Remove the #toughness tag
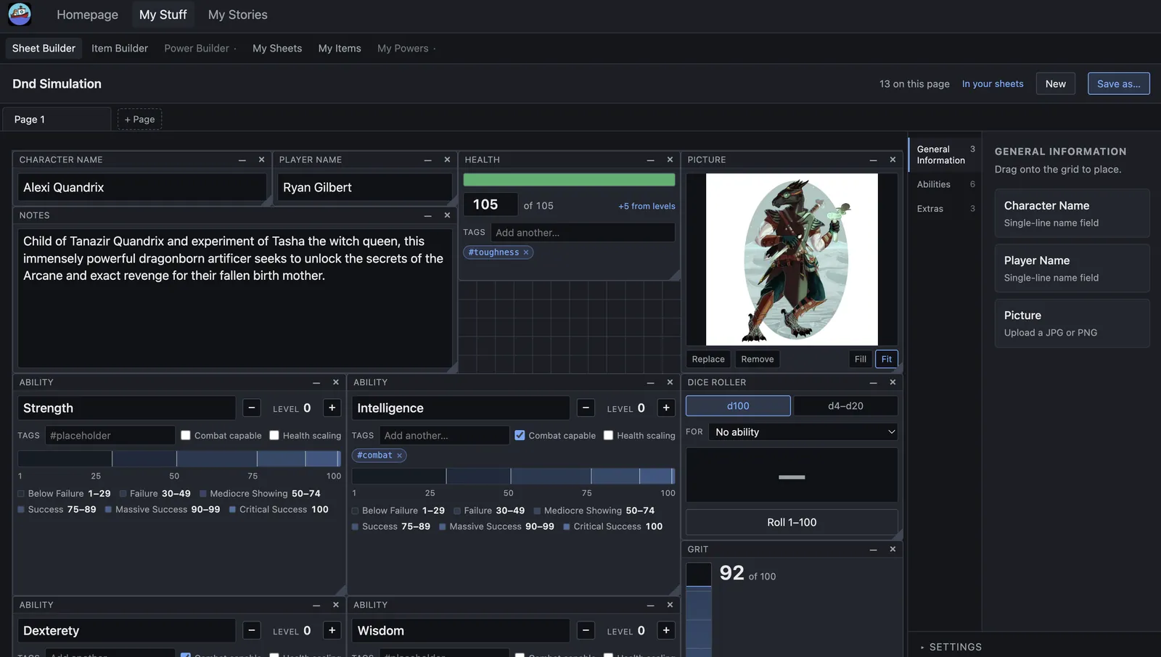This screenshot has width=1161, height=657. coord(526,252)
